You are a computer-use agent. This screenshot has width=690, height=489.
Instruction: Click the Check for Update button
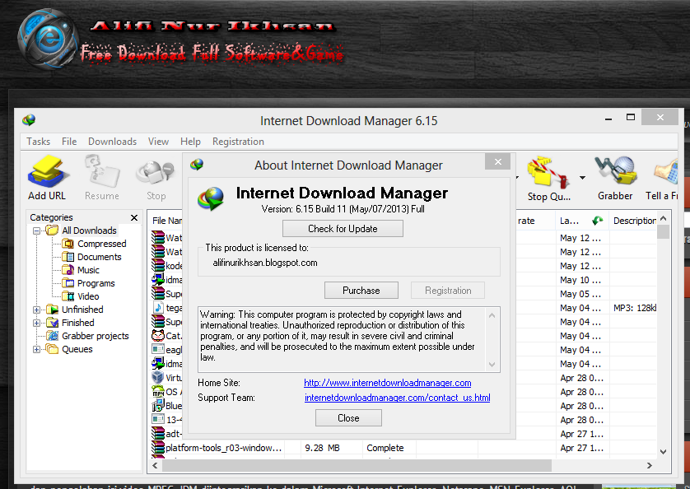point(343,228)
